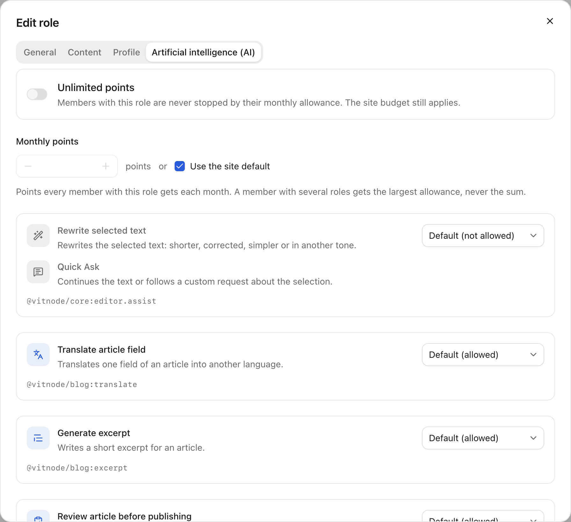Click the Unlimited points heading
Viewport: 571px width, 522px height.
tap(96, 88)
